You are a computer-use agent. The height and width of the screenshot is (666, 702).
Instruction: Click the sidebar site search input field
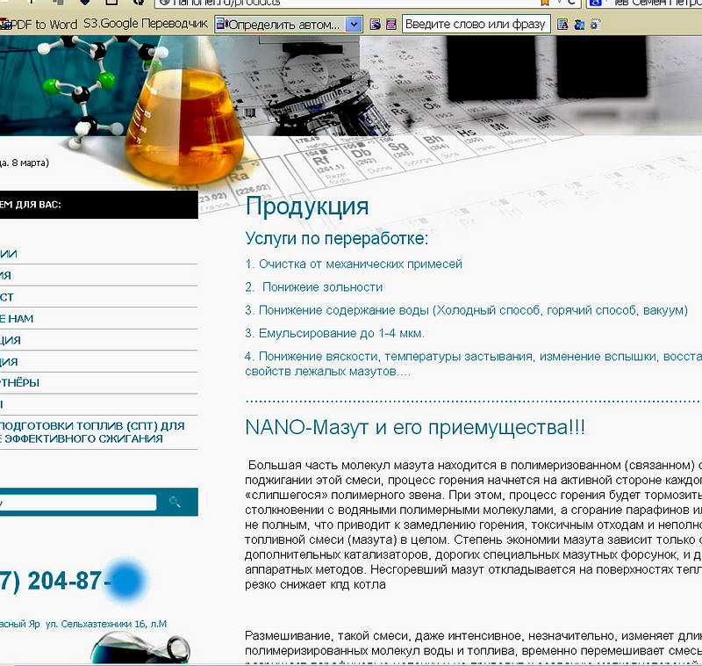tap(78, 503)
